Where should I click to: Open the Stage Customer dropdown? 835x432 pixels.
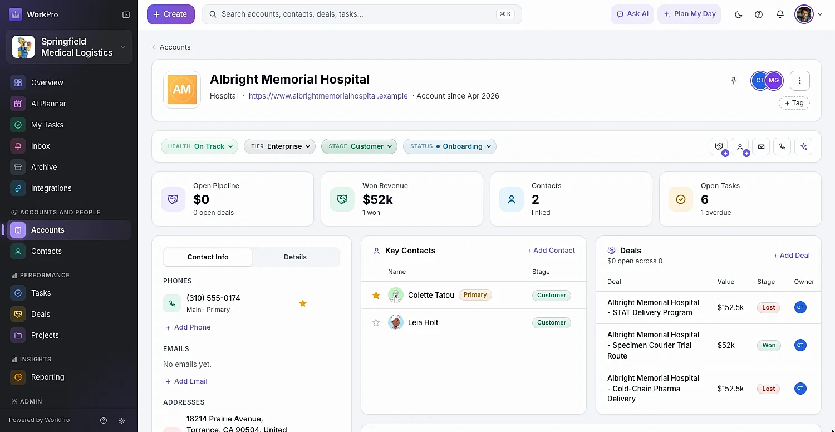tap(359, 146)
